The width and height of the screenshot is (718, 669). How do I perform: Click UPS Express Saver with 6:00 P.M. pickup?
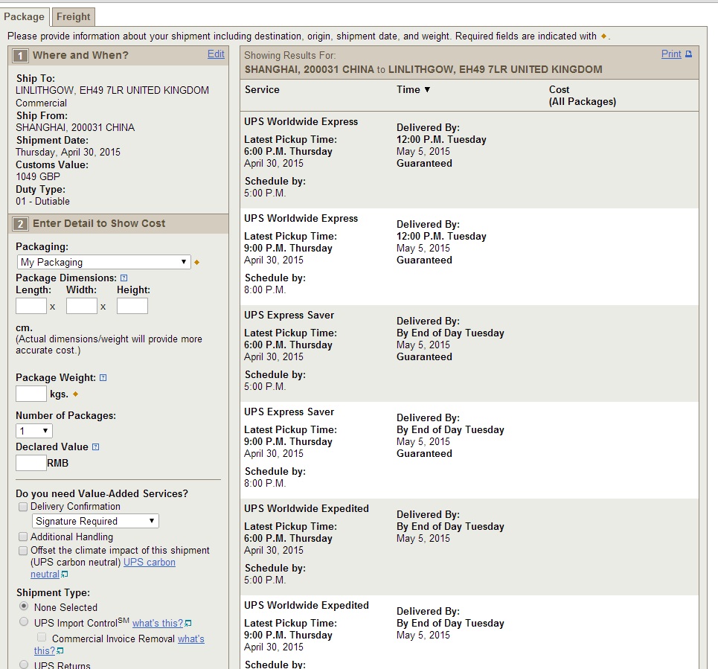(x=289, y=316)
